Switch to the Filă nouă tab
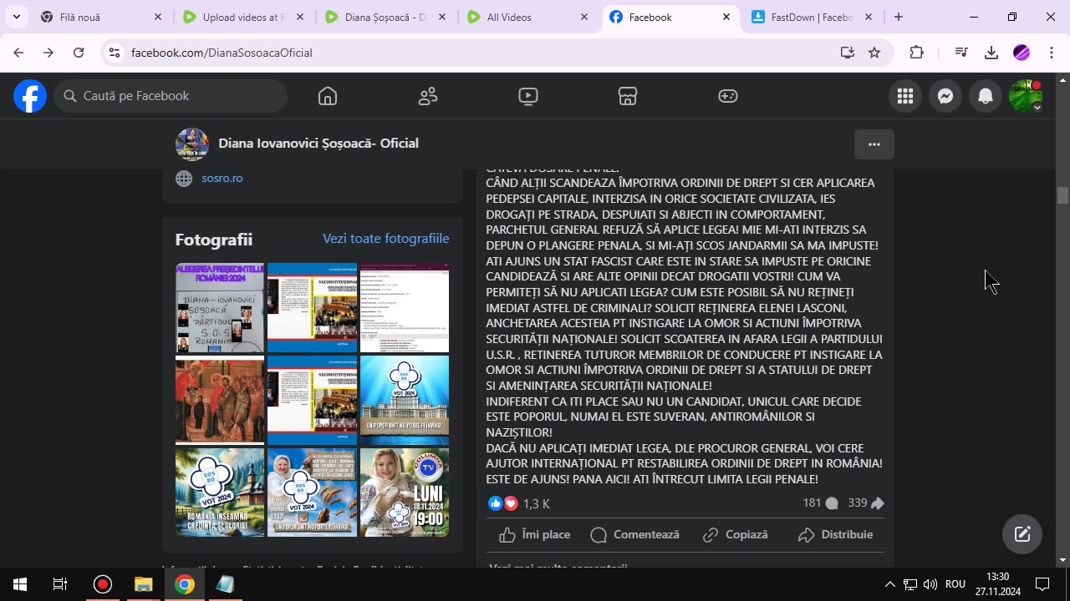 tap(100, 17)
